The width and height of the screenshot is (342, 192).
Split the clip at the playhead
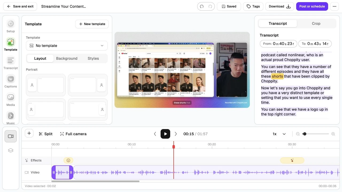(x=46, y=134)
